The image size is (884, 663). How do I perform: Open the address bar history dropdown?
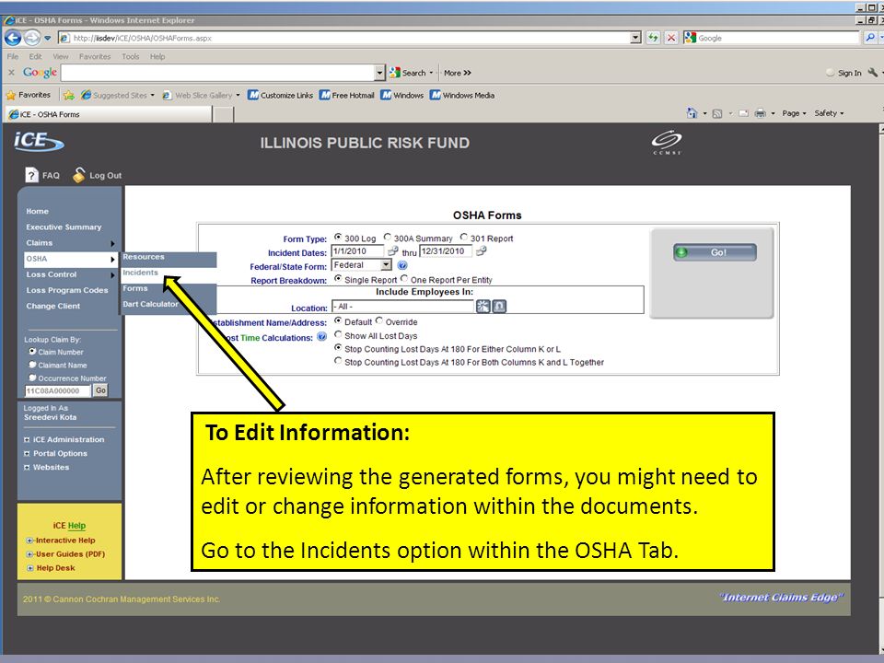636,38
